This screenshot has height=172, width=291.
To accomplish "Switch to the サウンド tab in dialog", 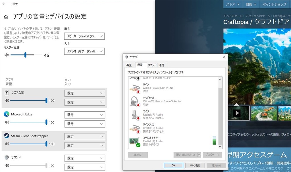I will coord(152,65).
